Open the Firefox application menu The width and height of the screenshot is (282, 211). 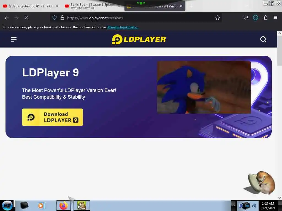pos(275,18)
